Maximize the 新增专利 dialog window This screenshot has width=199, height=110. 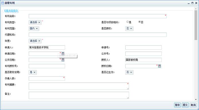click(192, 3)
